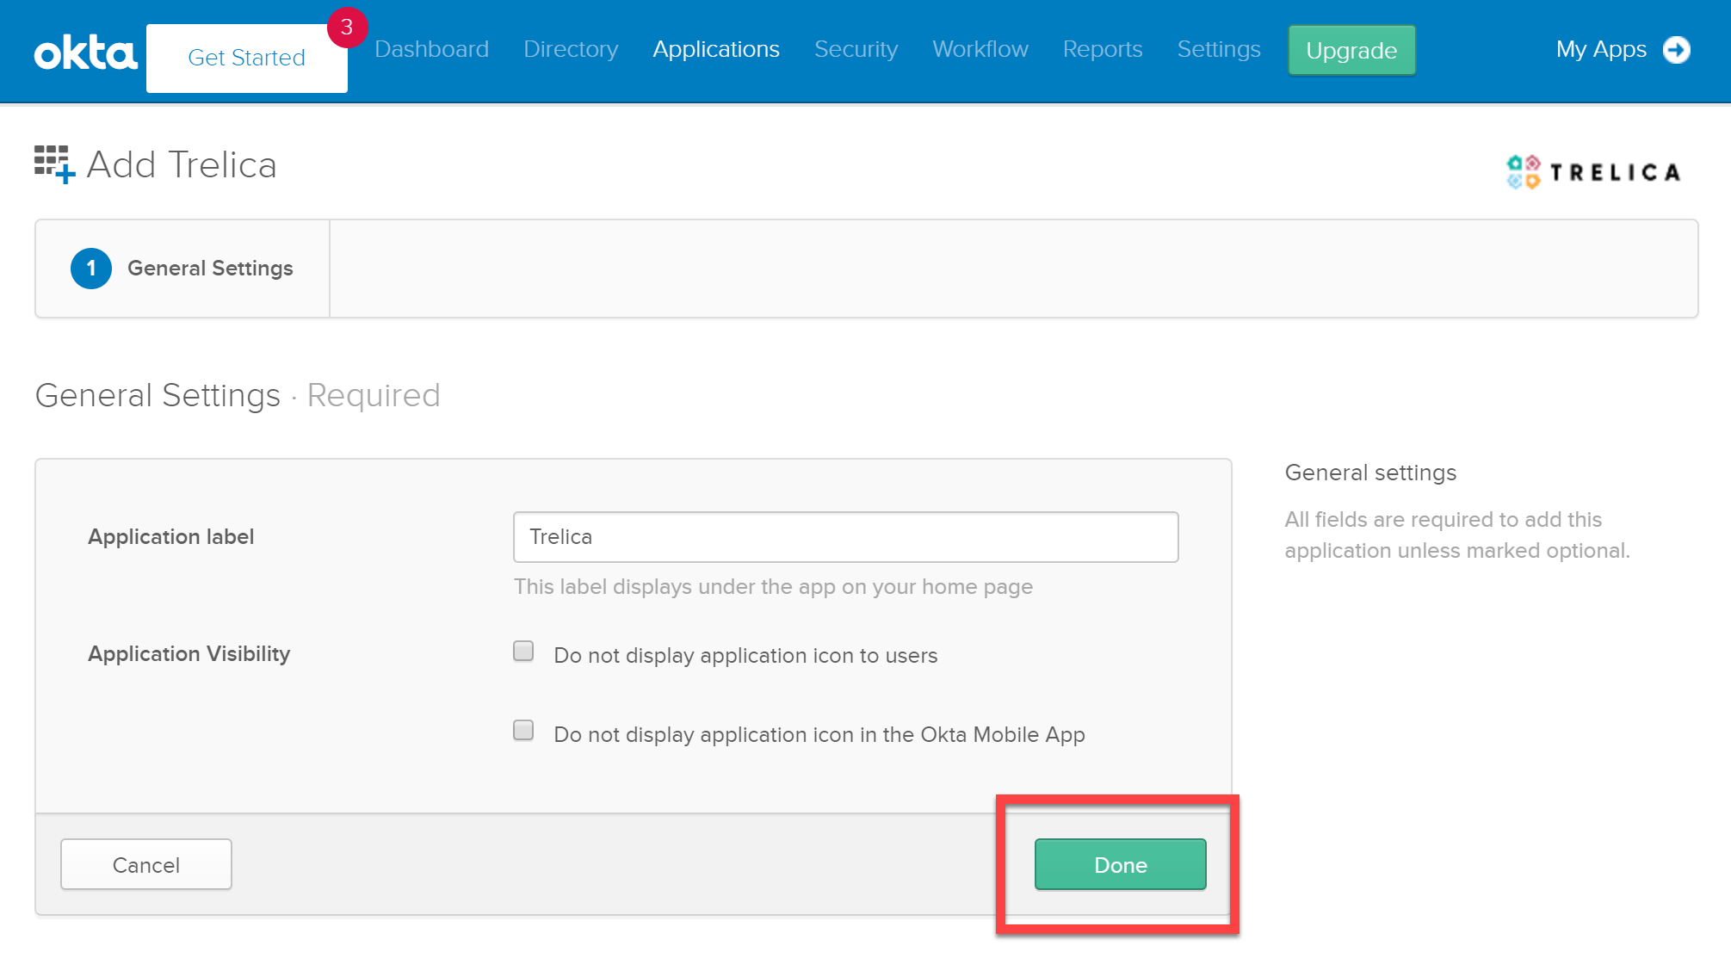Click the 'Application Visibility' label
The width and height of the screenshot is (1731, 964).
pos(189,654)
